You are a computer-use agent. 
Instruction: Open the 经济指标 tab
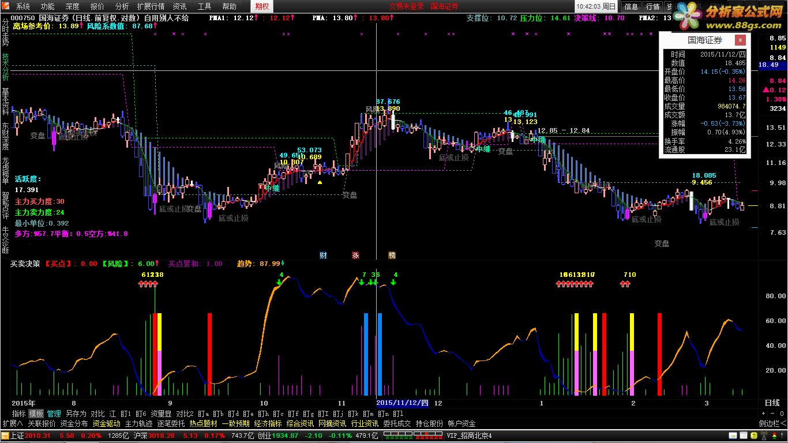[x=268, y=423]
